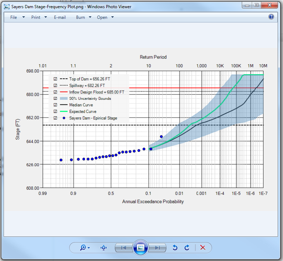283x261 pixels.
Task: Toggle the Inflow Design Flood checkbox
Action: (55, 92)
